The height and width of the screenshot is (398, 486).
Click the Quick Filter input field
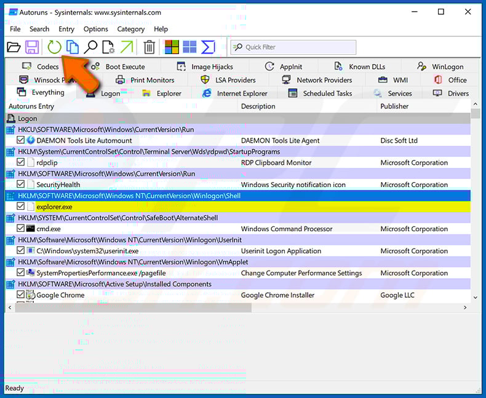pos(293,47)
